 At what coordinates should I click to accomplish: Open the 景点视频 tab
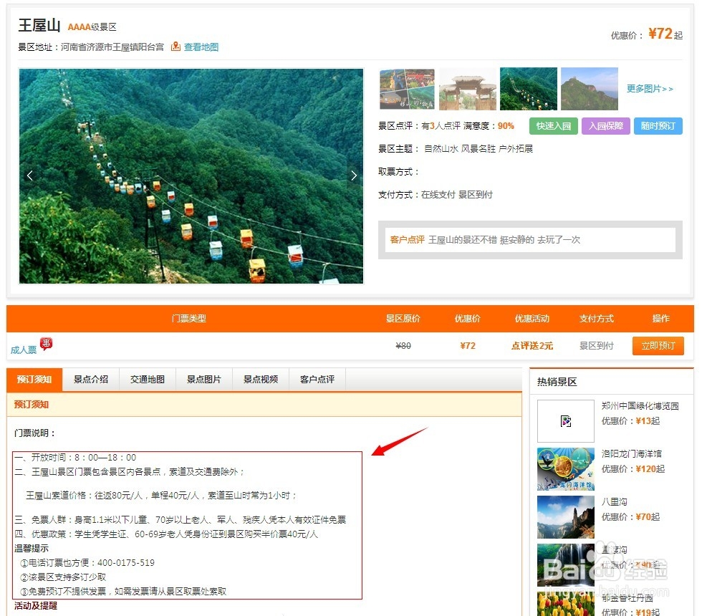(x=260, y=379)
